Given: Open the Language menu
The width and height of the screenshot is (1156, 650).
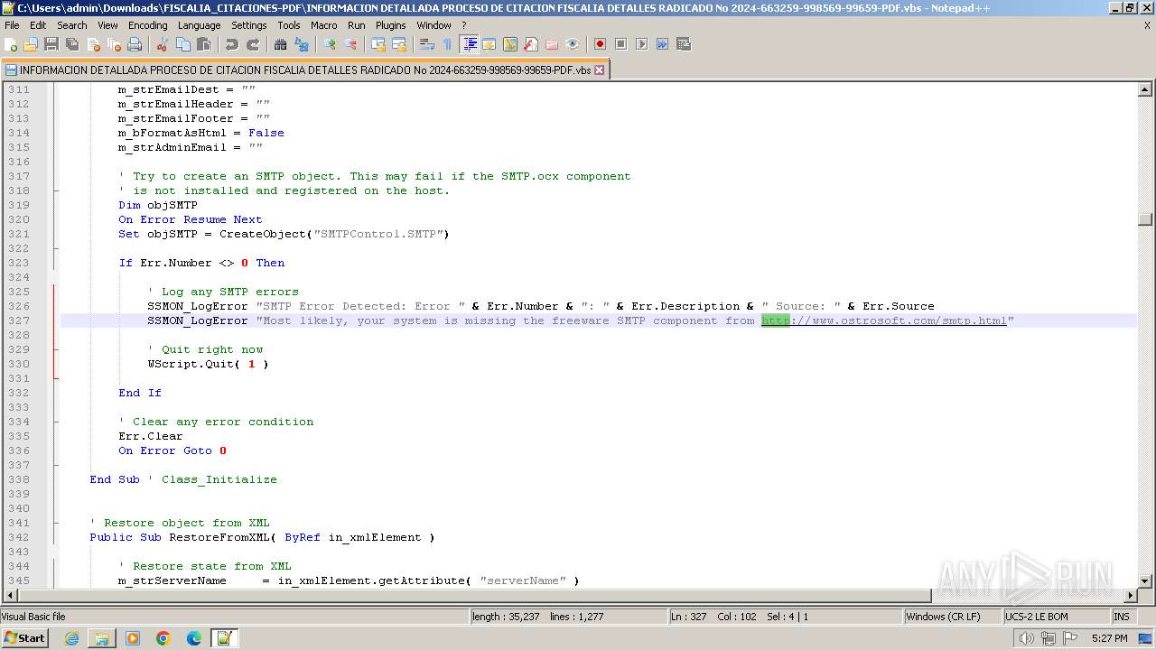Looking at the screenshot, I should click(x=199, y=25).
